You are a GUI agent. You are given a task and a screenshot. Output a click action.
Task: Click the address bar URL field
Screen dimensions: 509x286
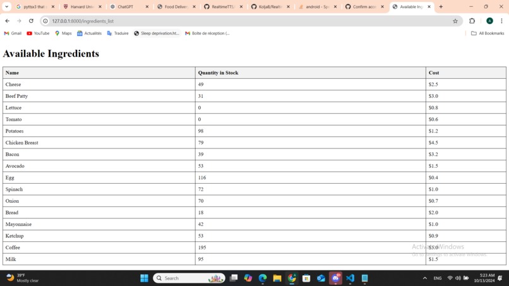(250, 21)
